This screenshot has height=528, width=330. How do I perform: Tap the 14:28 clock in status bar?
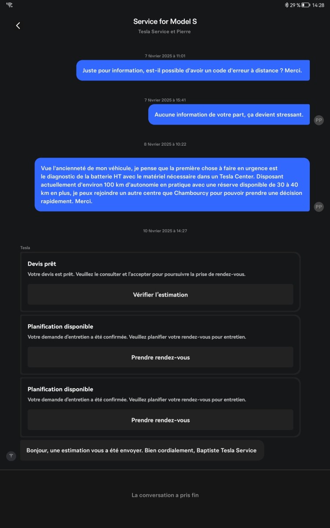(319, 5)
